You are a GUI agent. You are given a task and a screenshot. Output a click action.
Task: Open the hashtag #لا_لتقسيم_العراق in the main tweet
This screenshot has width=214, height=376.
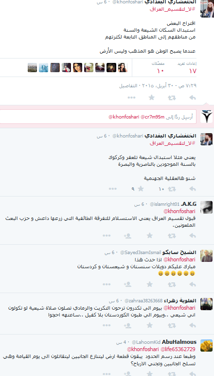coord(172,9)
